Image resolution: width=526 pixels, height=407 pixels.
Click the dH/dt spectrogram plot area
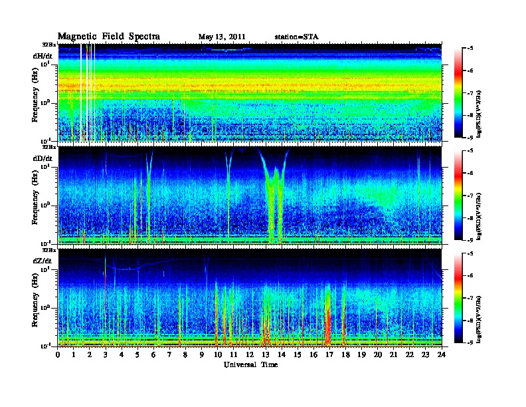tap(250, 92)
